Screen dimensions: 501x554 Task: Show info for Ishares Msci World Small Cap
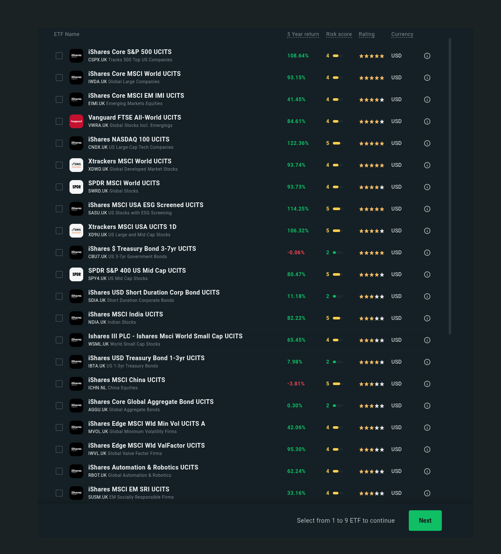pyautogui.click(x=427, y=340)
